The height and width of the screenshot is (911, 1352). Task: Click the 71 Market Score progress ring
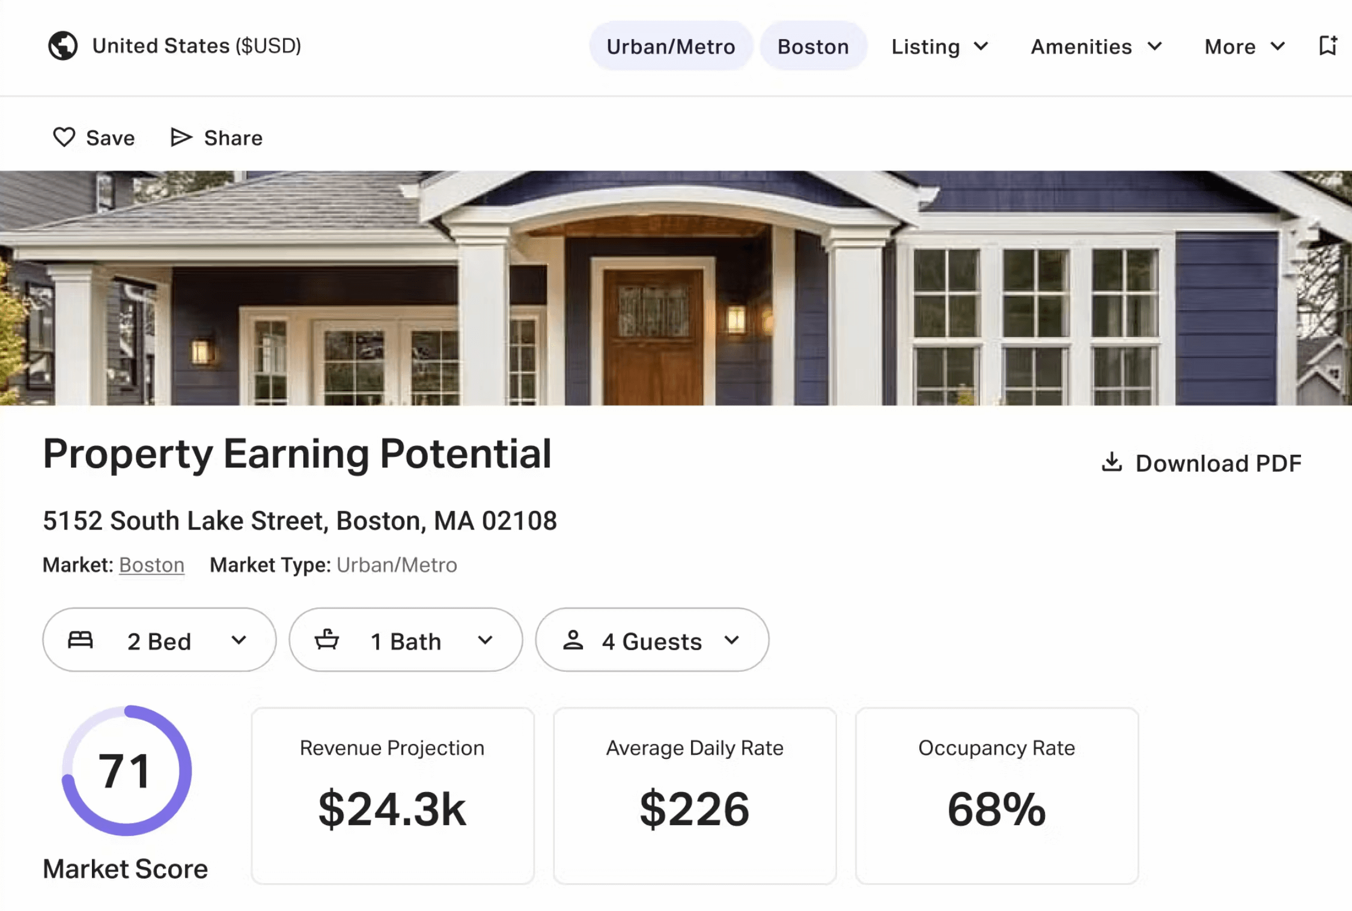click(126, 770)
